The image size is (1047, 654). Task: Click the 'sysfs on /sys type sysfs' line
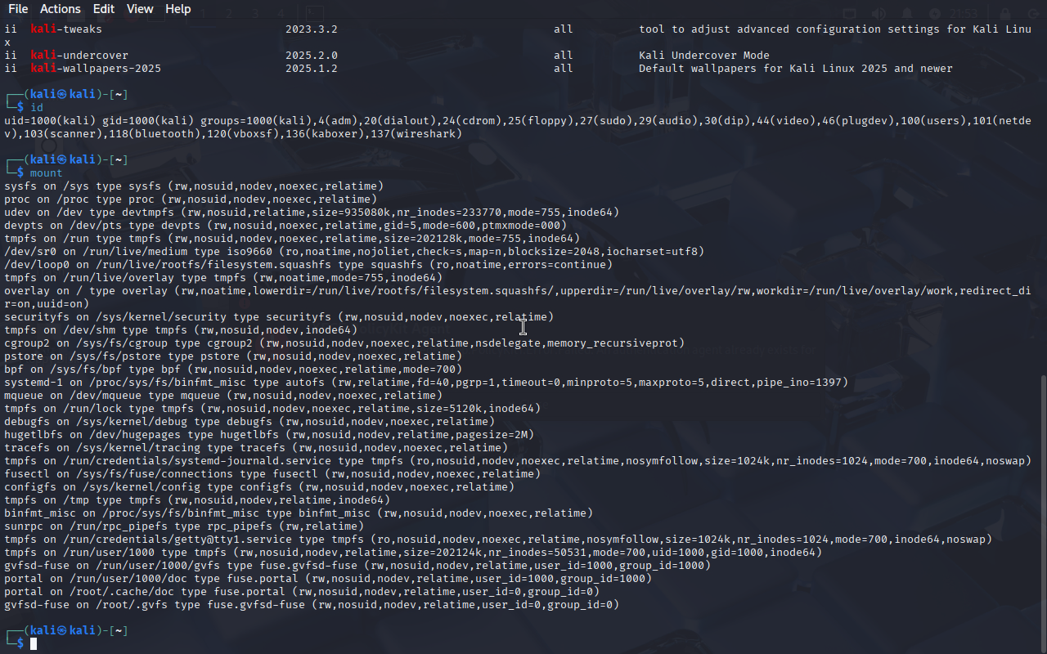point(194,186)
